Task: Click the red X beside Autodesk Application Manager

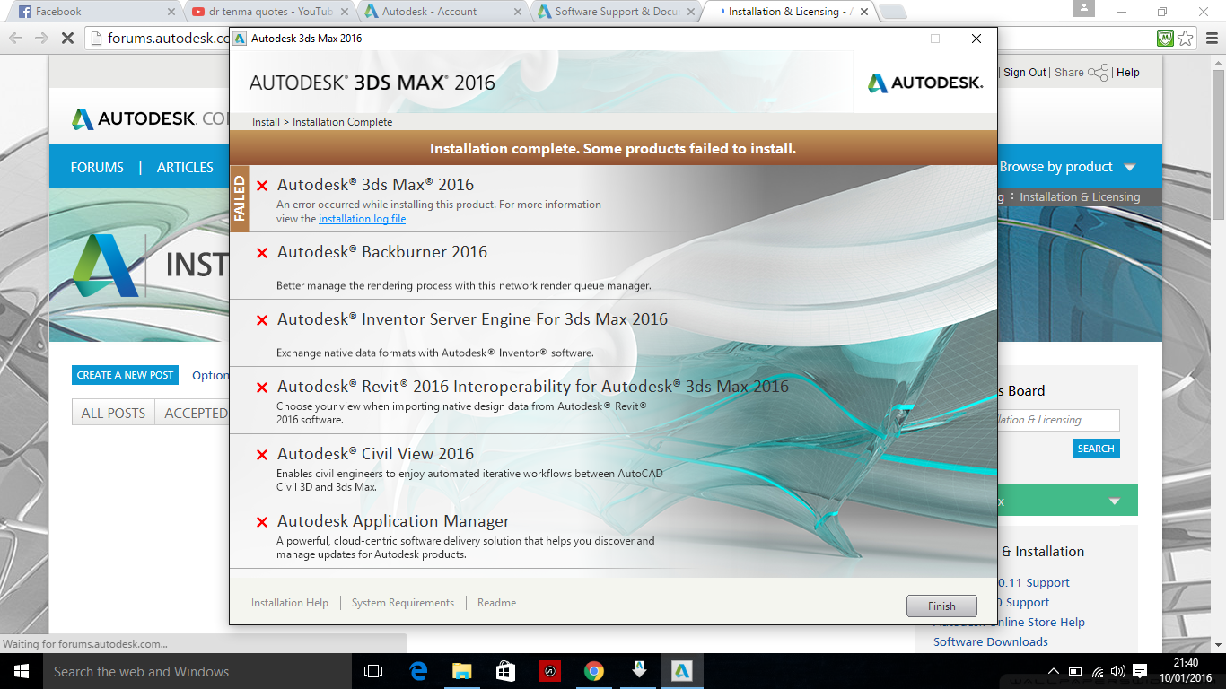Action: click(262, 522)
